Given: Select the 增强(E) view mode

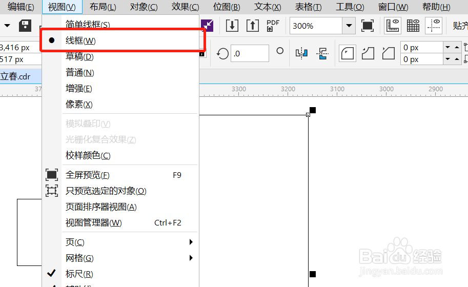Looking at the screenshot, I should tap(120, 88).
